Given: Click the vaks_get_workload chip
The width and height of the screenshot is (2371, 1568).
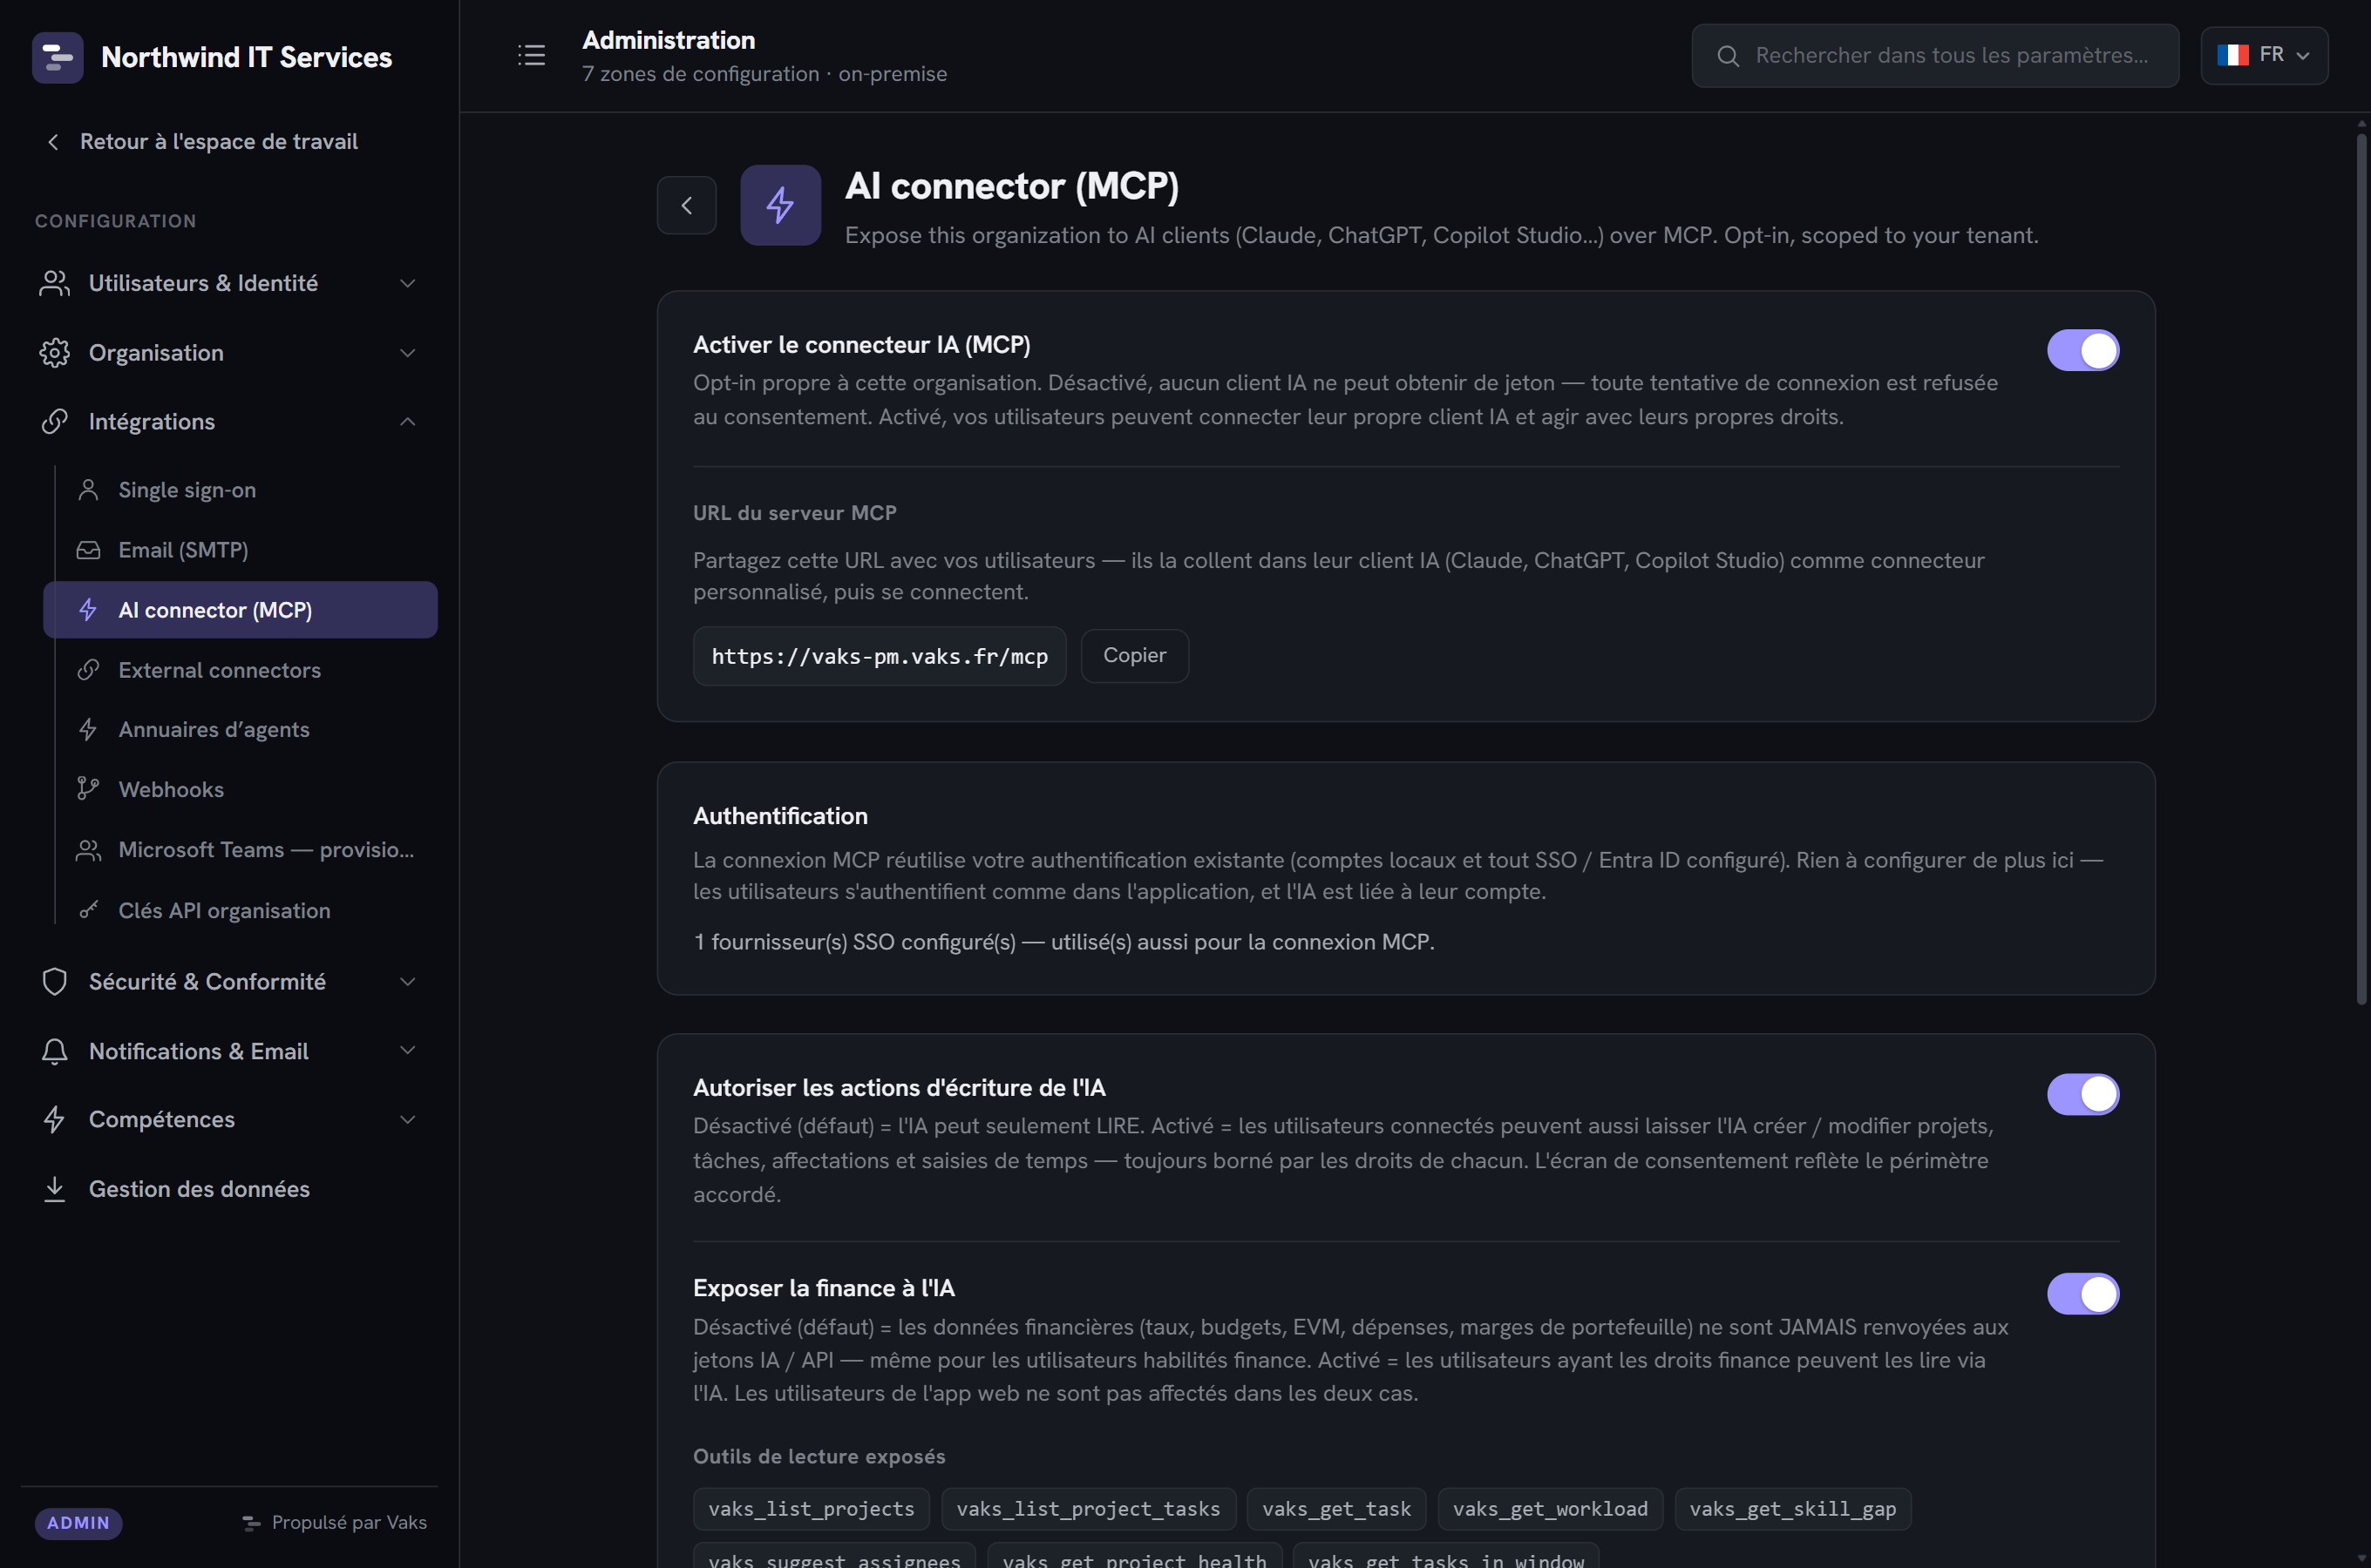Looking at the screenshot, I should click(1550, 1509).
